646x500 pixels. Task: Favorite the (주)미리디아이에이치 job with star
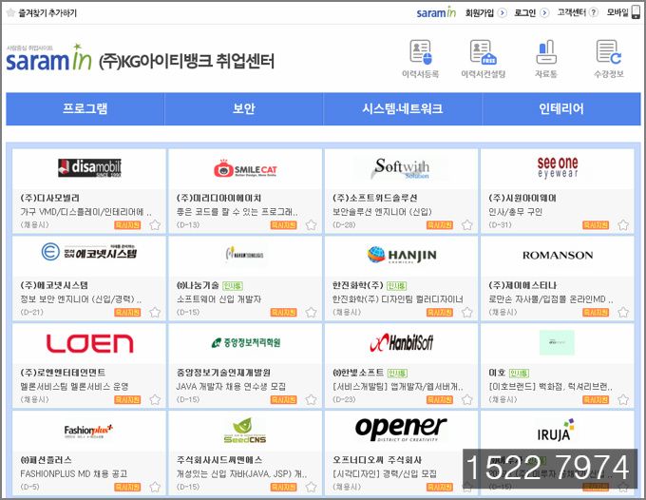311,225
